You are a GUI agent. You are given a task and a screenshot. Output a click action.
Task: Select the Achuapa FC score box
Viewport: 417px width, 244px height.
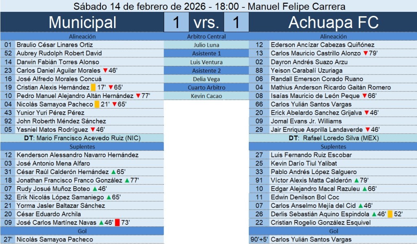[x=236, y=22]
